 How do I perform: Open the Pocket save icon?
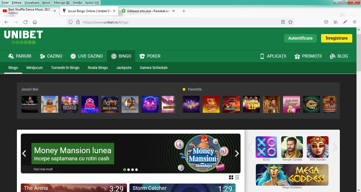coord(326,22)
